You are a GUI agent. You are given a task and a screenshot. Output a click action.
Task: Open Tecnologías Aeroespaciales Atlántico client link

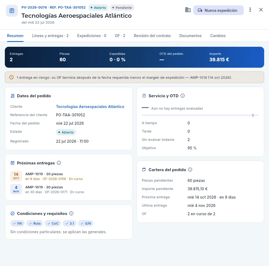[90, 107]
